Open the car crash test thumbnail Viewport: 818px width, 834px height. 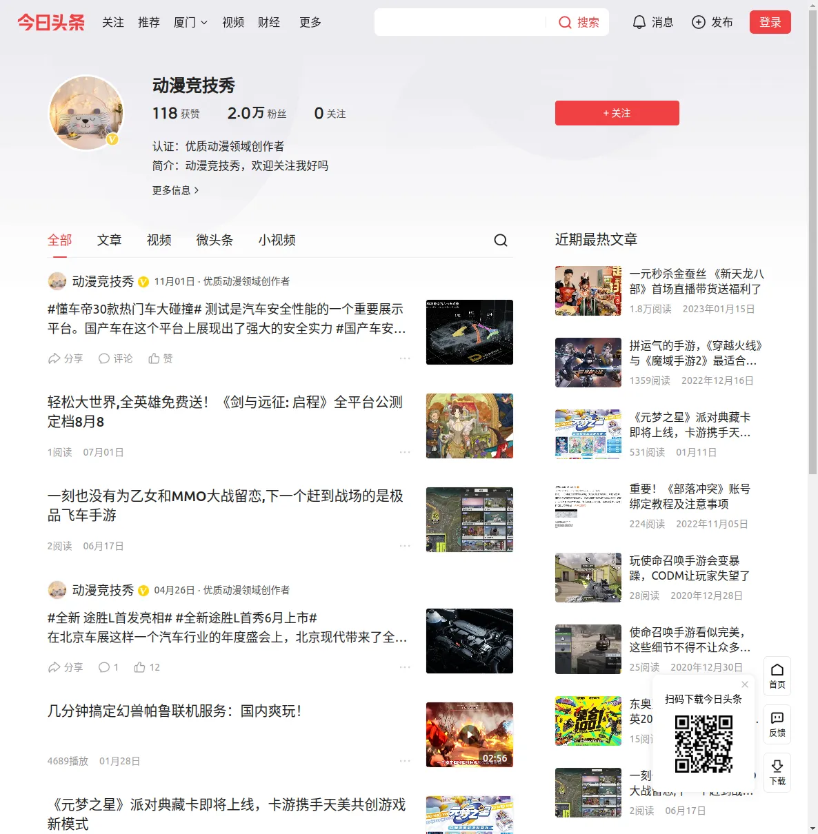(x=470, y=332)
